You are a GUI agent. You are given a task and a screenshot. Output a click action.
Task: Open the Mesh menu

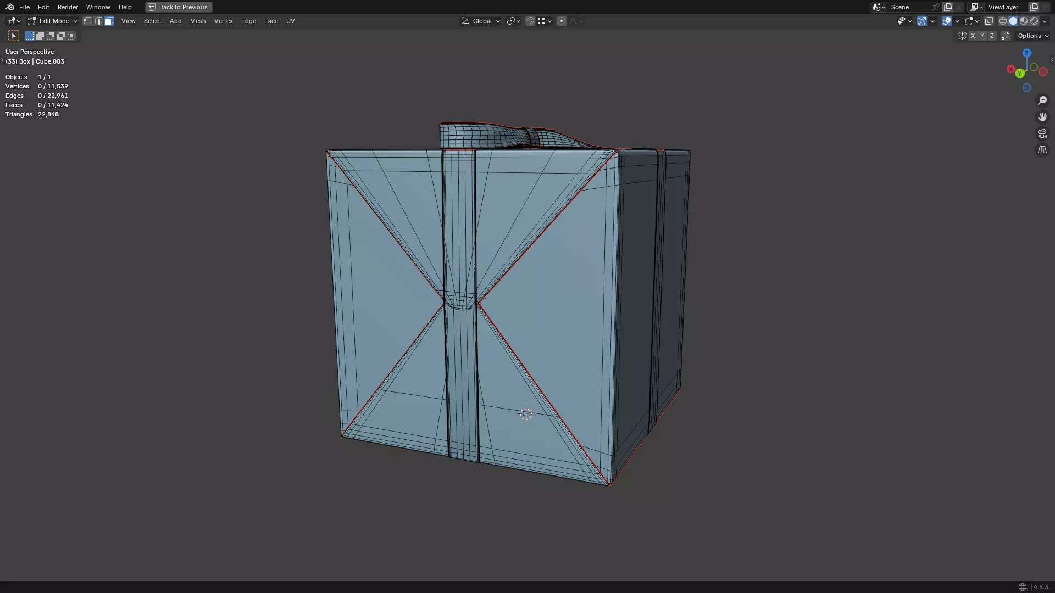198,21
